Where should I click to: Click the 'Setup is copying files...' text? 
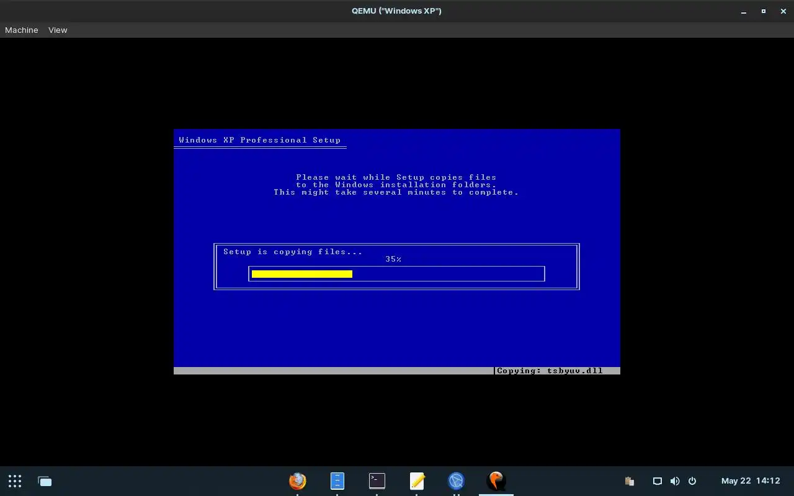point(293,252)
